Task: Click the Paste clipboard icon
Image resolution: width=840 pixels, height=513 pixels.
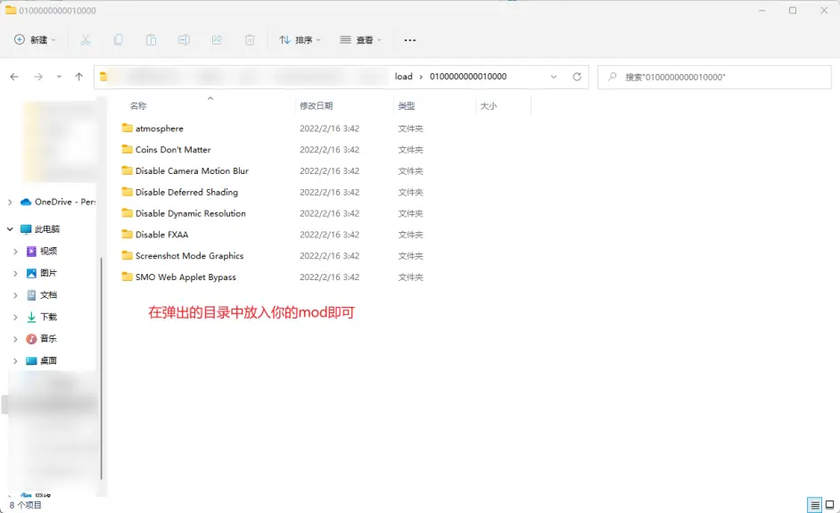Action: [151, 39]
